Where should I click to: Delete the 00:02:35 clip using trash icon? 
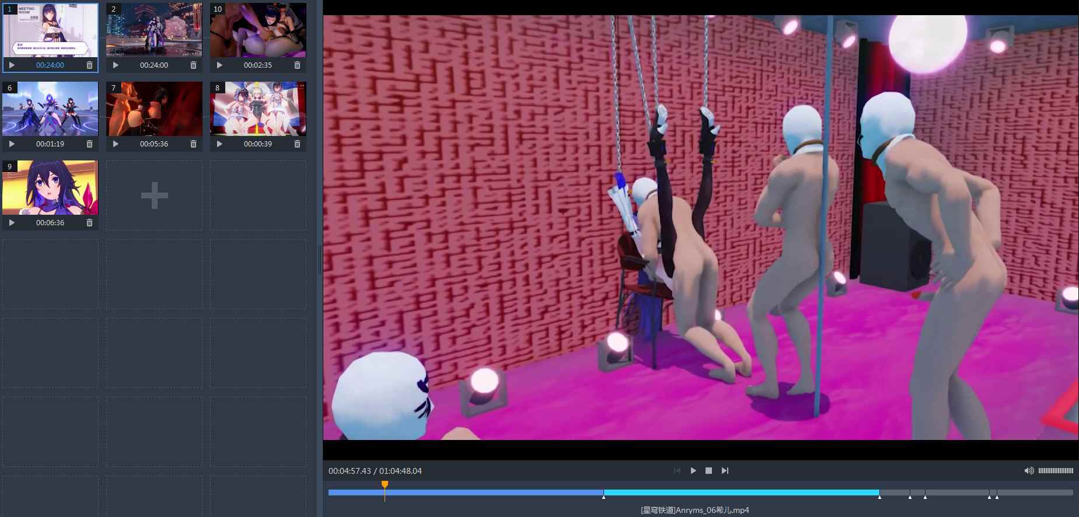[297, 65]
